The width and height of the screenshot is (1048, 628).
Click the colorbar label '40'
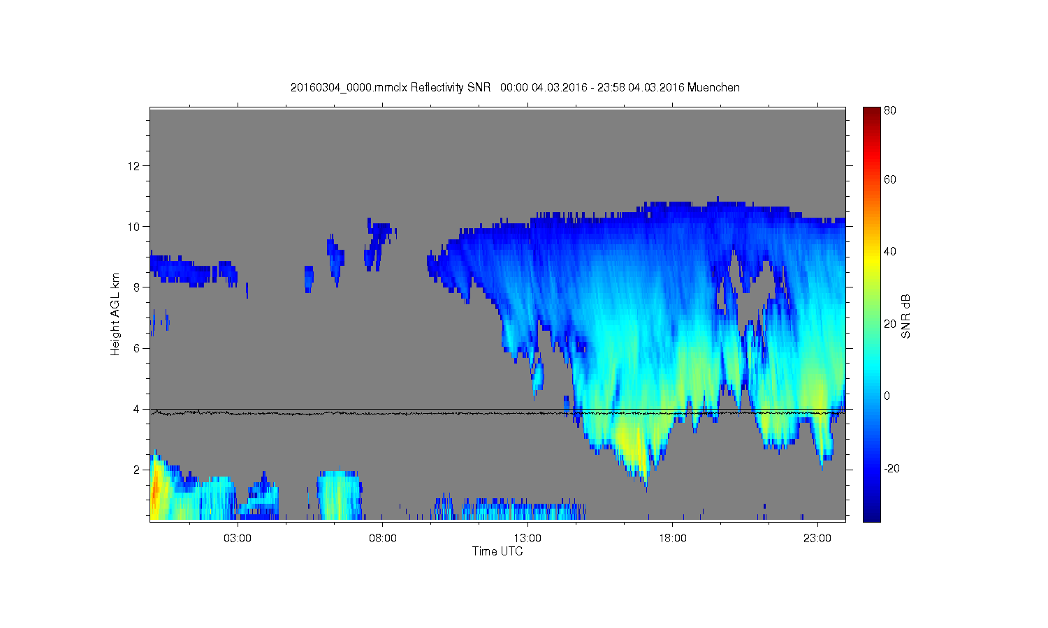[x=890, y=251]
